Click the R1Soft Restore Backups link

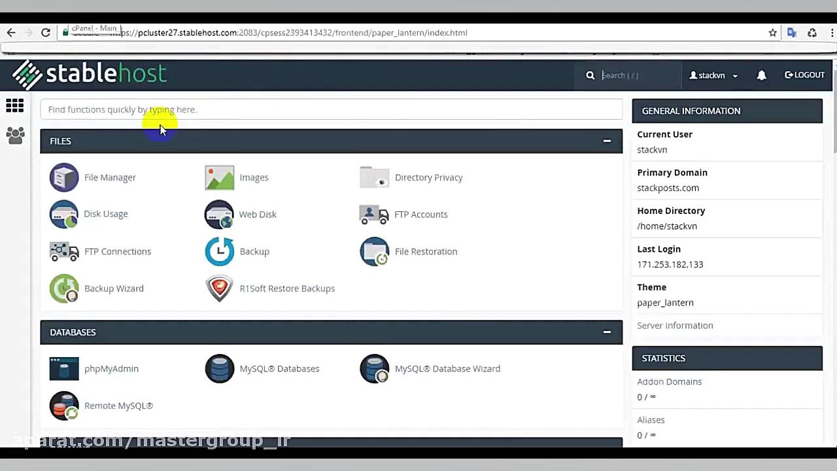tap(287, 288)
